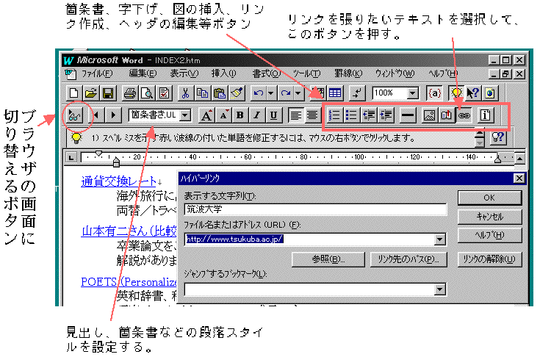Open Print Preview with the magnifier page icon
540x357 pixels.
(147, 93)
